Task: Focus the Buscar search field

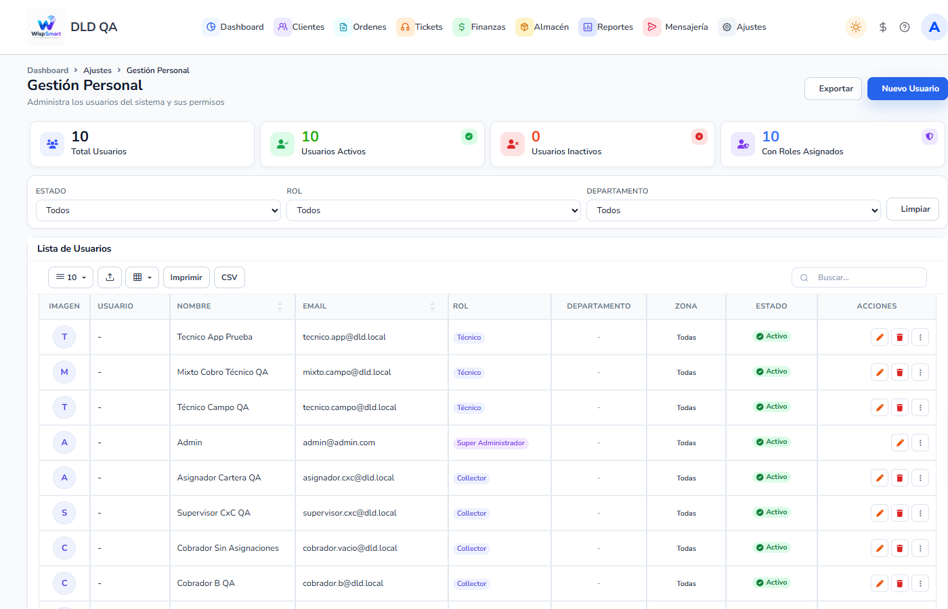Action: 859,277
